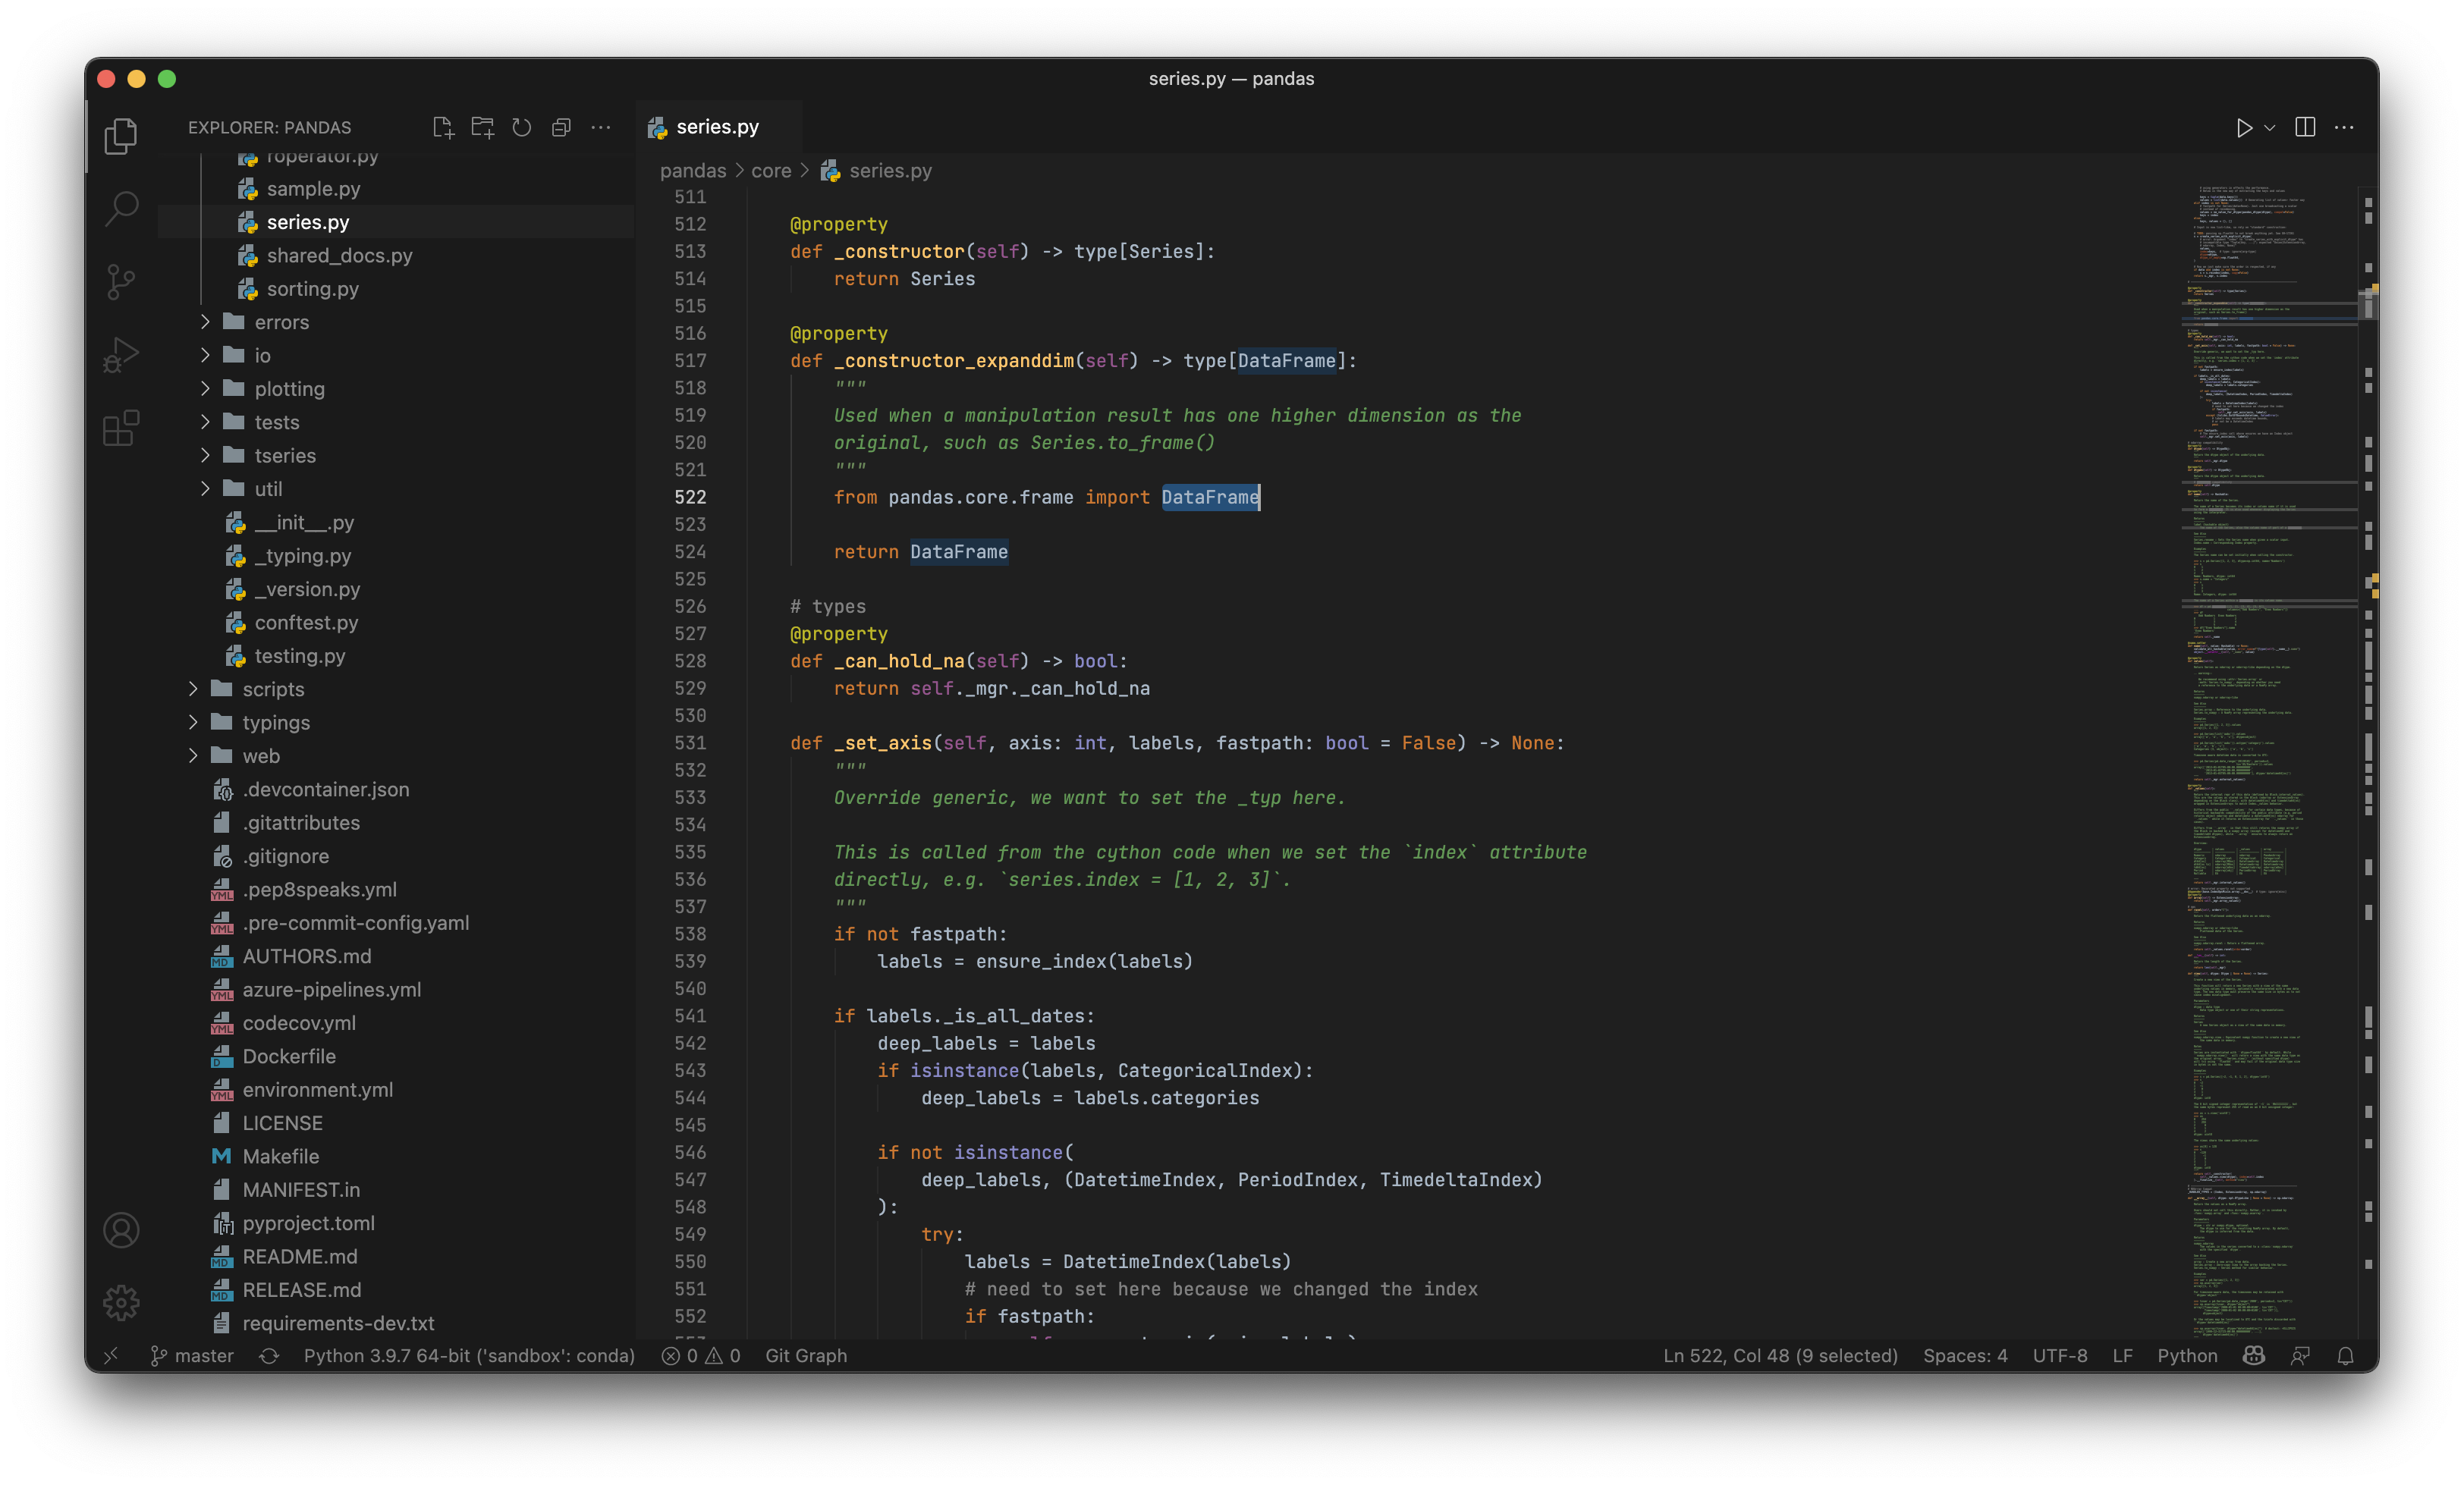Screen dimensions: 2464x1485
Task: Expand the scripts folder
Action: (x=272, y=689)
